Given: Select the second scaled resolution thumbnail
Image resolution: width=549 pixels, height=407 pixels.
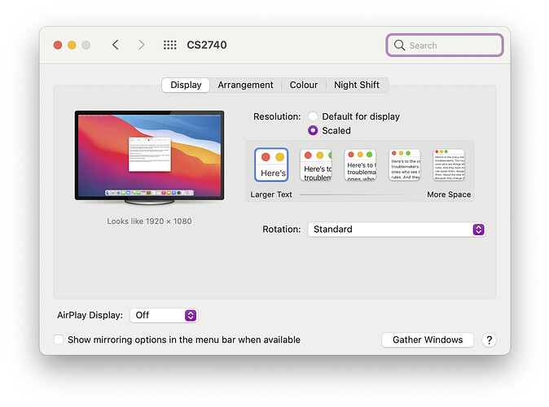Looking at the screenshot, I should [316, 165].
